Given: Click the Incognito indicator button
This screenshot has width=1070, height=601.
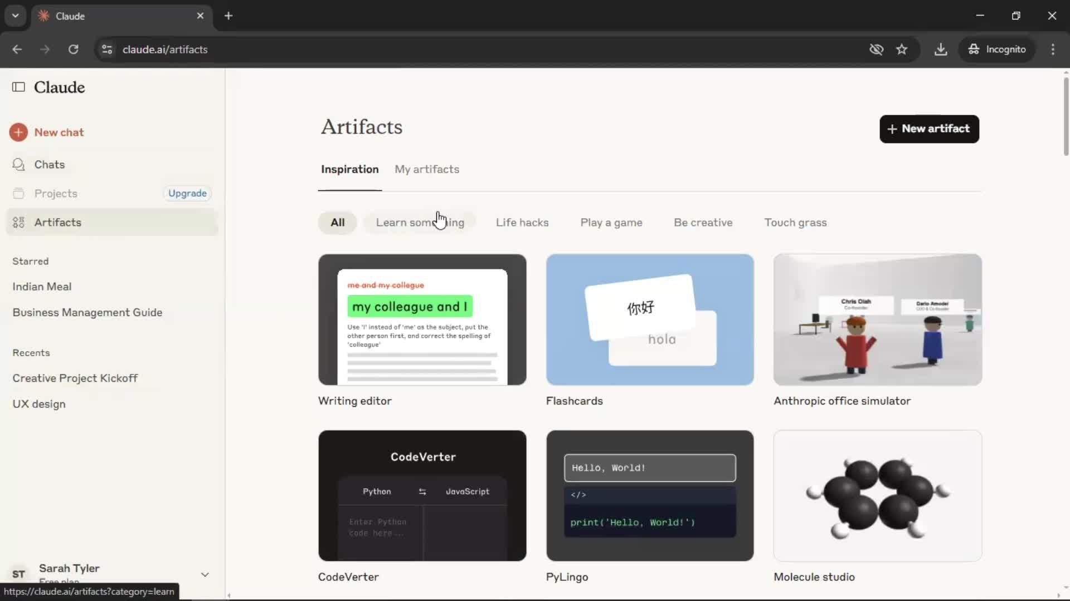Looking at the screenshot, I should click(x=997, y=50).
